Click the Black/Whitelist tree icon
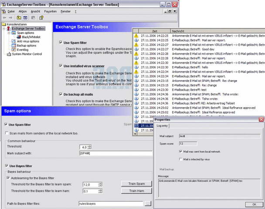 [x=19, y=37]
